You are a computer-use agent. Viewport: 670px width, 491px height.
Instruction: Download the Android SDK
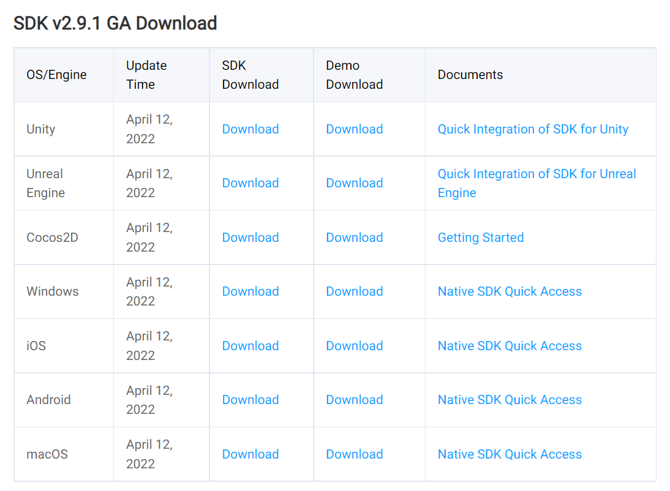pos(250,400)
